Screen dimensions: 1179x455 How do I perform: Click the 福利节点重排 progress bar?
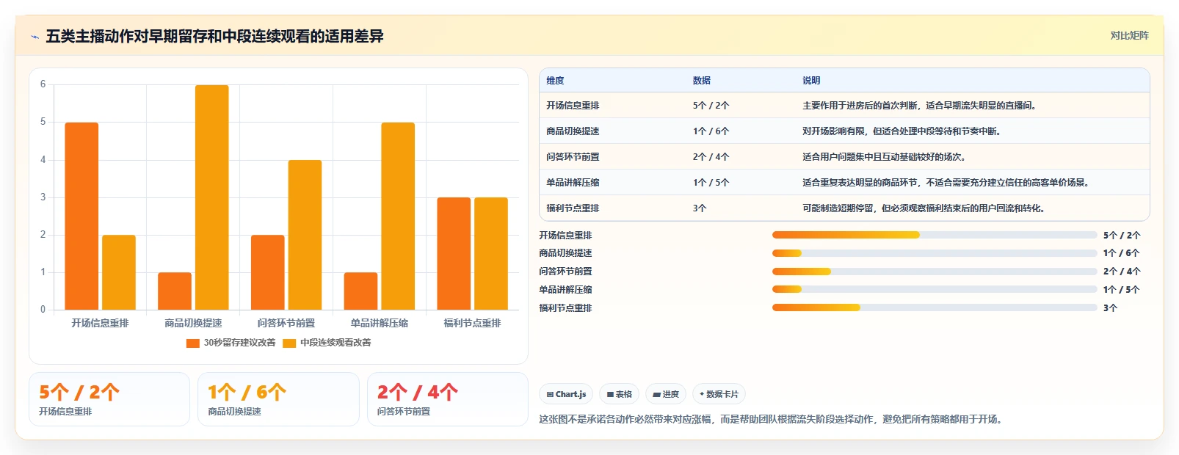(x=935, y=307)
